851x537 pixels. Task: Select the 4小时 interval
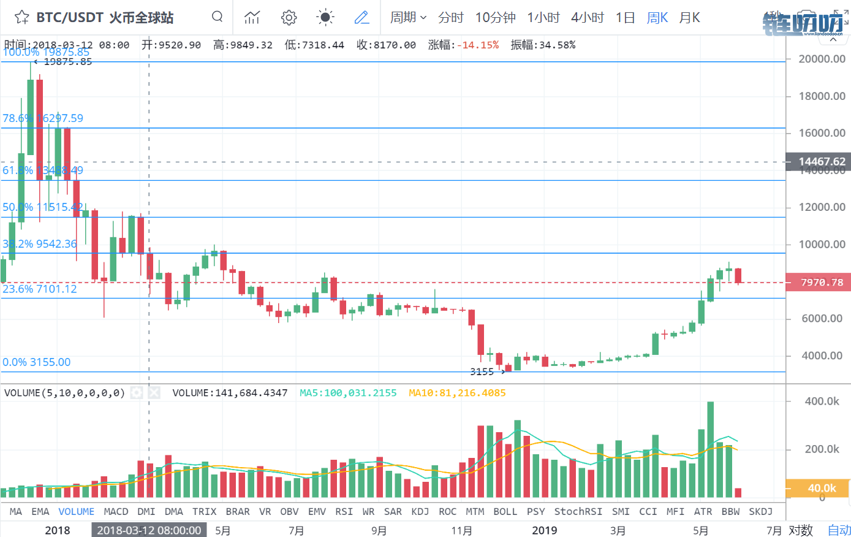point(588,17)
